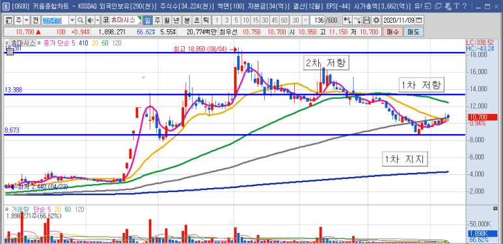This screenshot has height=244, width=503.
Task: Click the 13,388 horizontal line label
Action: (x=13, y=90)
